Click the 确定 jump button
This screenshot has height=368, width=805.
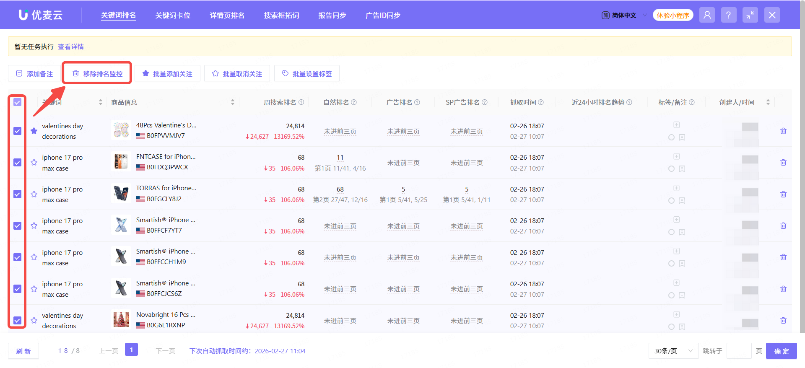point(782,351)
